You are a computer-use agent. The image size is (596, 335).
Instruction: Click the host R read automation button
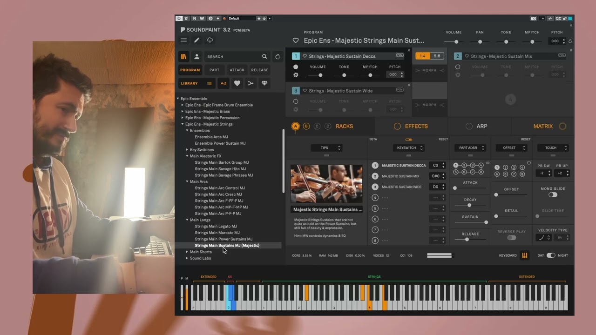click(195, 19)
